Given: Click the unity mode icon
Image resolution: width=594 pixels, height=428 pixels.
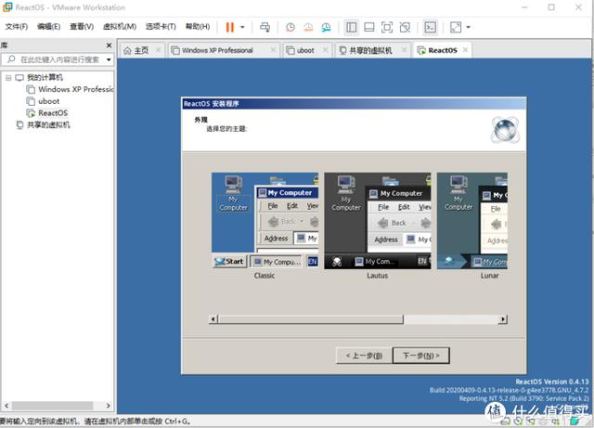Looking at the screenshot, I should 405,27.
